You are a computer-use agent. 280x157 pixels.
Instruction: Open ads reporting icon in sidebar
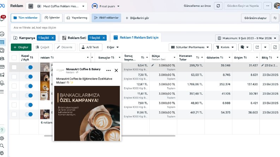point(2,50)
